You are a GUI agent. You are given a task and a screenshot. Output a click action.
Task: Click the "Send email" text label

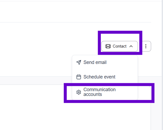(95, 62)
